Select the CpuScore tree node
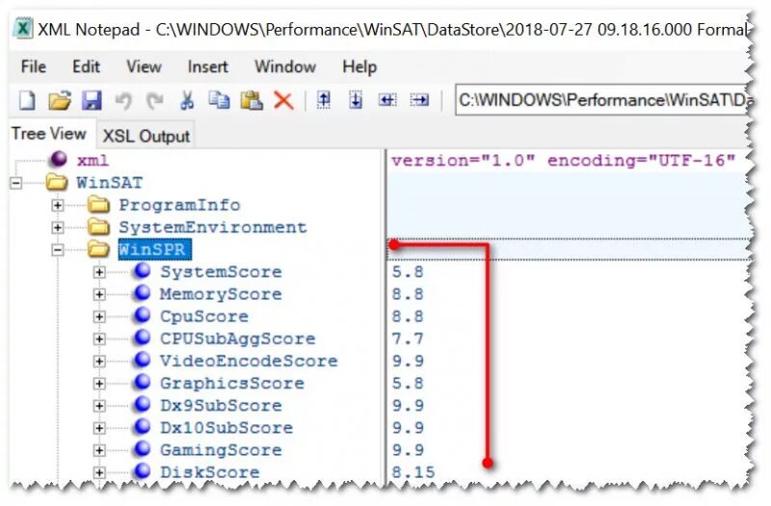Screen dimensions: 771x506 tap(204, 316)
